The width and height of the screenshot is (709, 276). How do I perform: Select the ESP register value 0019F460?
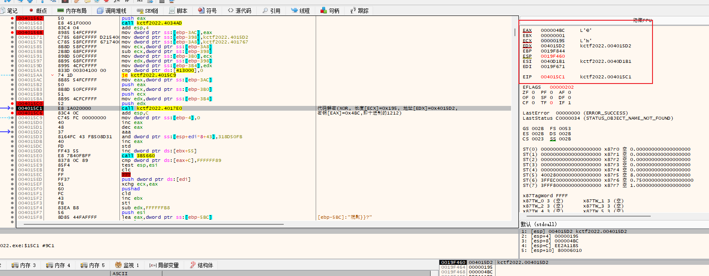click(552, 56)
